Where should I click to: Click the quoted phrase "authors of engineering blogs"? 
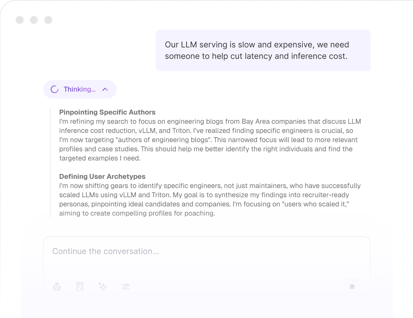(163, 140)
